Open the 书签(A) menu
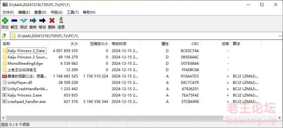Viewport: 283px width, 128px height. pos(57,12)
